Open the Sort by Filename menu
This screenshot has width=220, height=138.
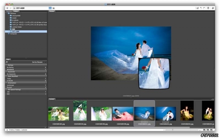(39, 62)
